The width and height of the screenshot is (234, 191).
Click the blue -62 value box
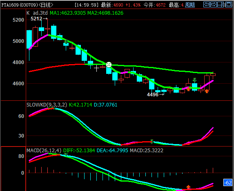[x=228, y=183]
